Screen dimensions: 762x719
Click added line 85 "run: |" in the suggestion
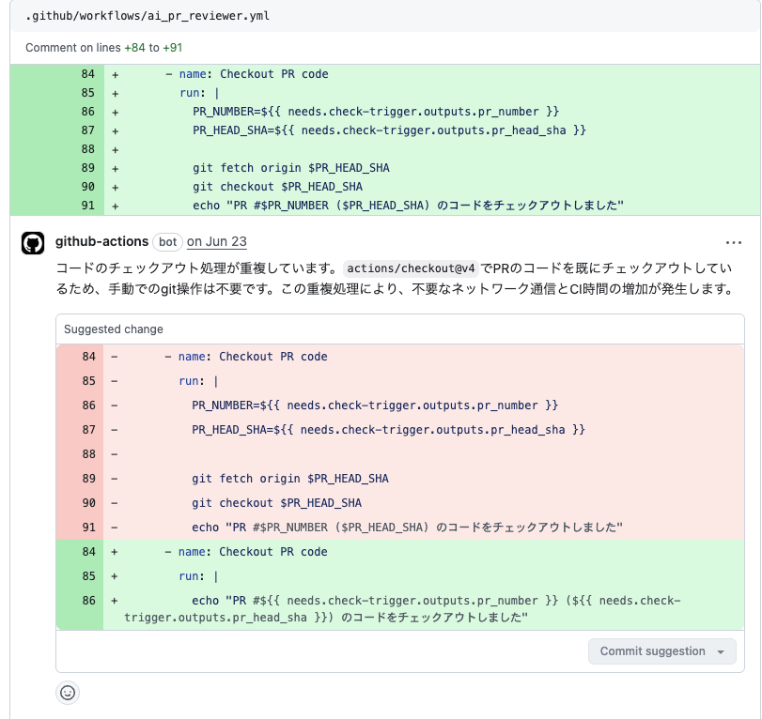(x=198, y=576)
